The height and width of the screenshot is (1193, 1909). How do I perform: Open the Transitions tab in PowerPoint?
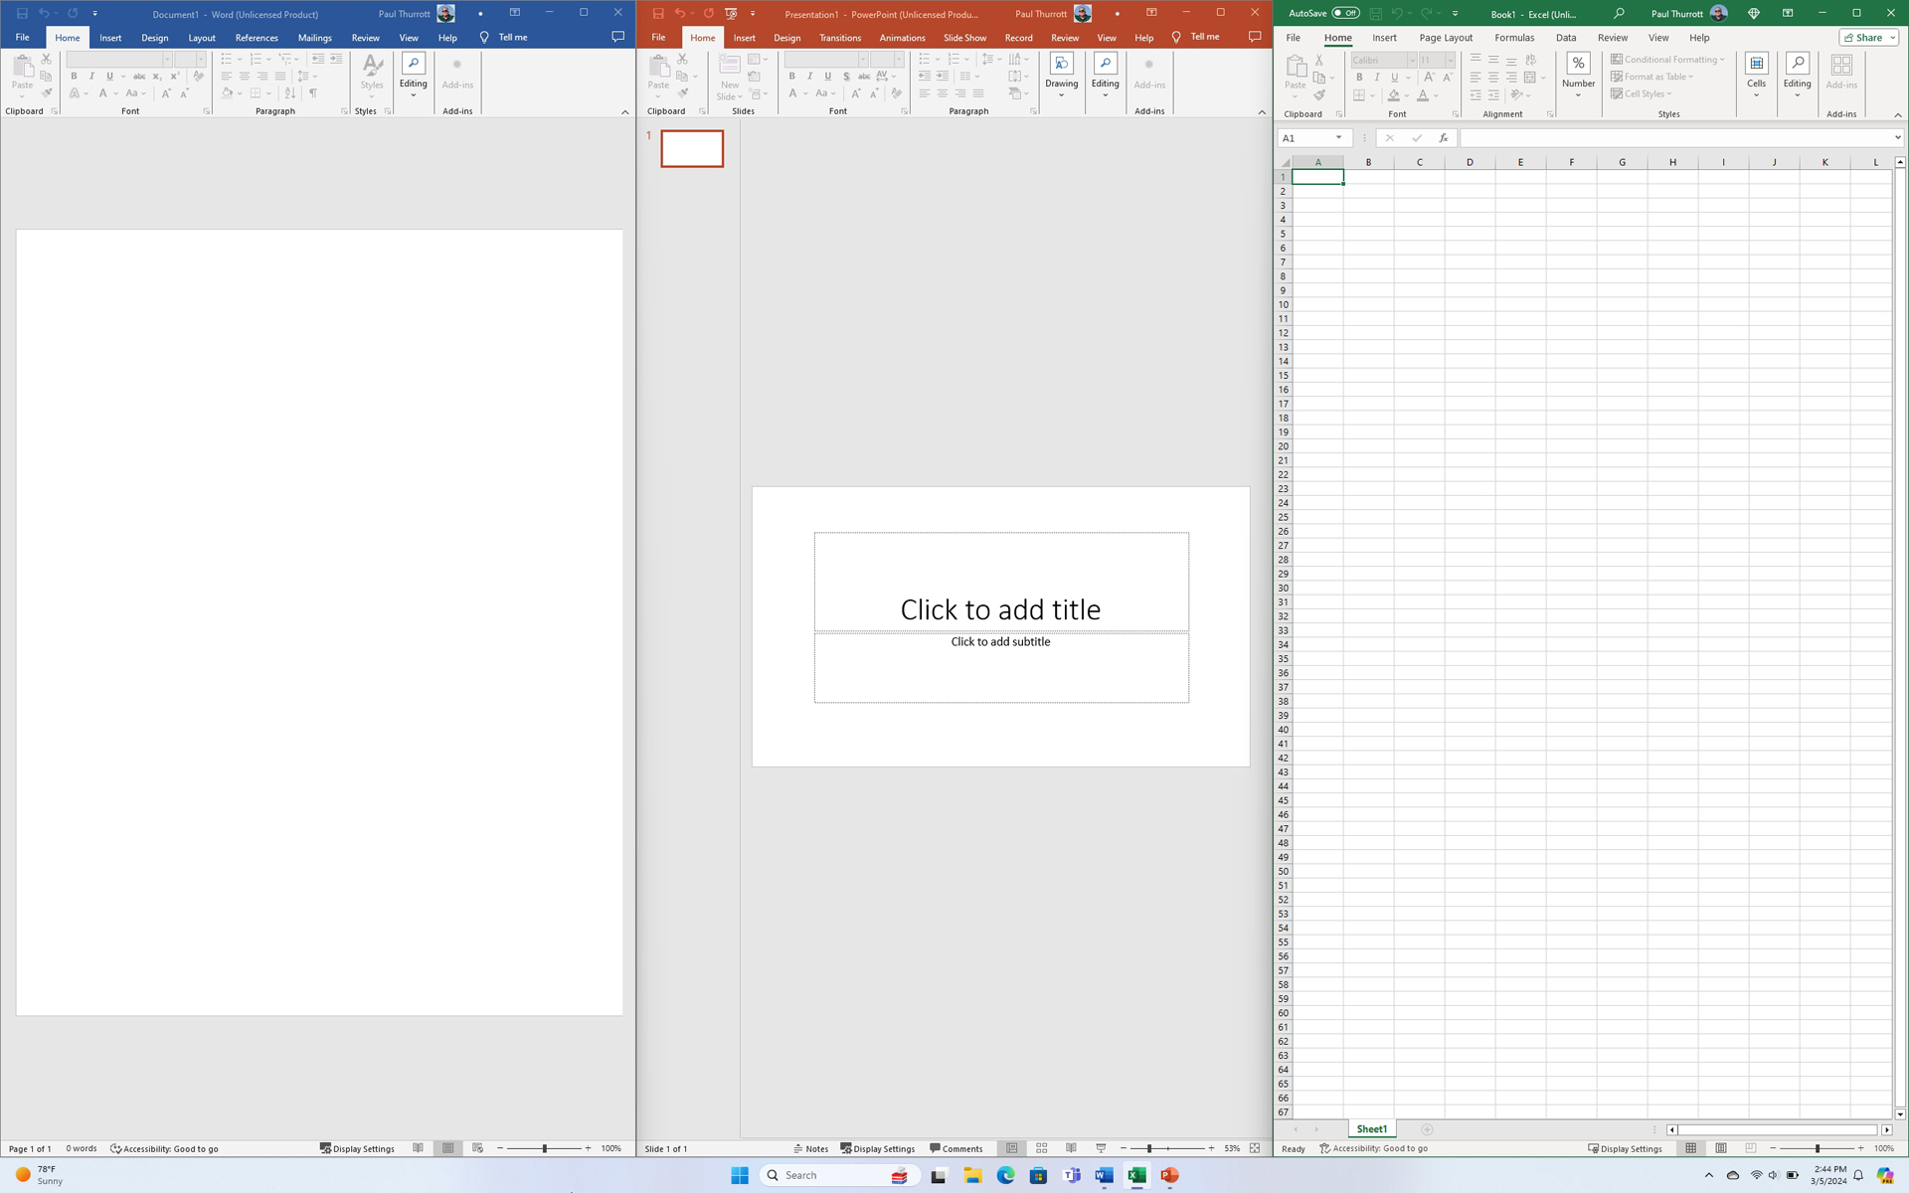pos(839,38)
